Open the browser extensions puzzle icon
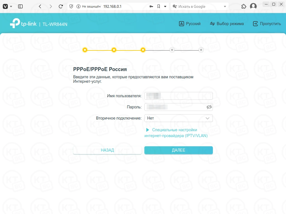This screenshot has width=286, height=214. pos(244,7)
